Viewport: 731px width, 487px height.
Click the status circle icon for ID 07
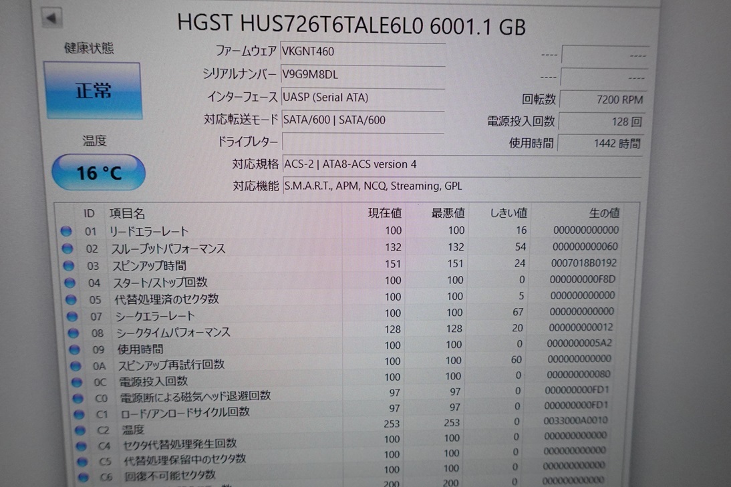point(71,317)
